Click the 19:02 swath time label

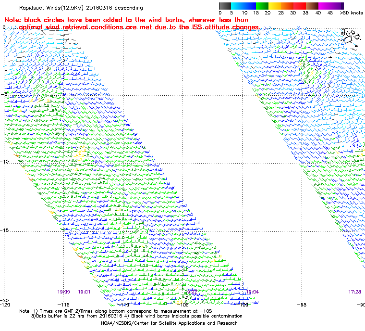coord(191,292)
